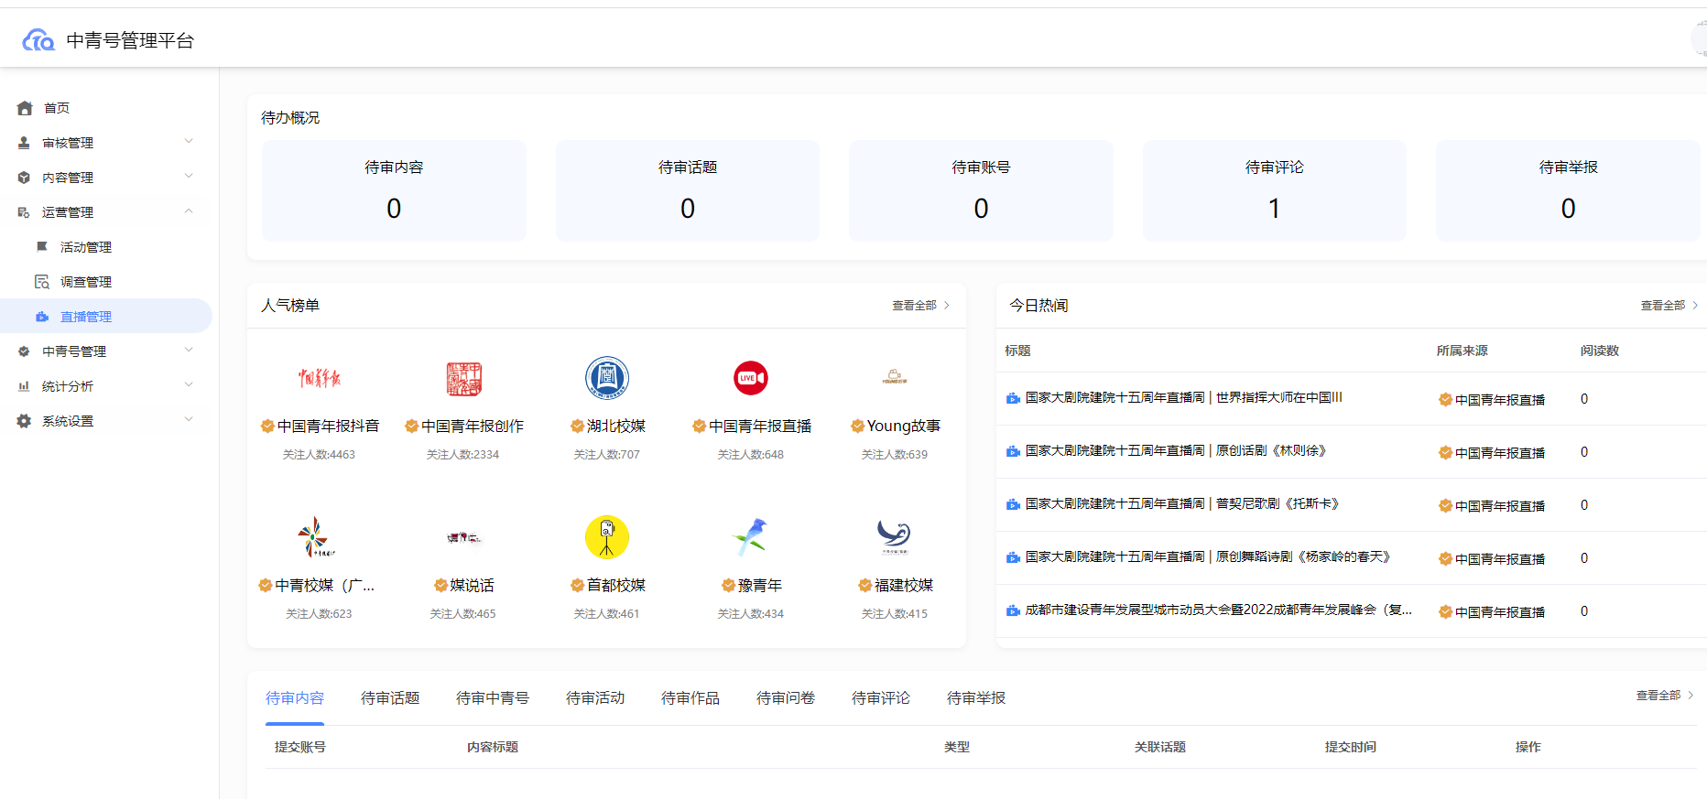The height and width of the screenshot is (799, 1707).
Task: Open headline 成都市建设青年发展型城市动员大会
Action: pos(1218,610)
